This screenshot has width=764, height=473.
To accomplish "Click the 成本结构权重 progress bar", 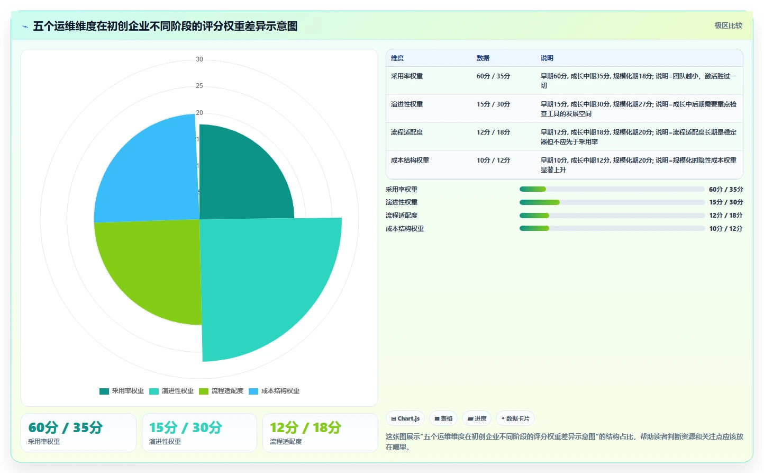I will tap(612, 228).
